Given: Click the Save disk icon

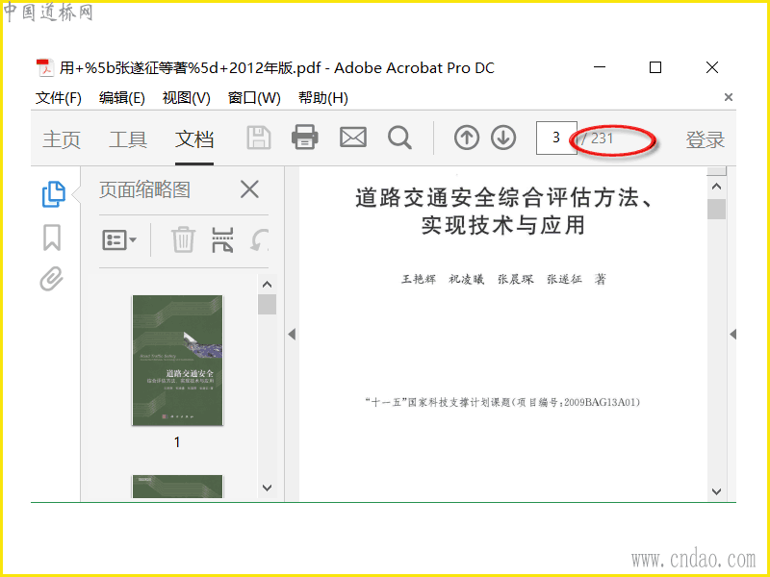Looking at the screenshot, I should tap(259, 138).
